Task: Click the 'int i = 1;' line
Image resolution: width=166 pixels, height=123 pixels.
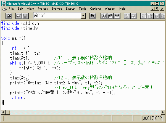Action: (21, 48)
